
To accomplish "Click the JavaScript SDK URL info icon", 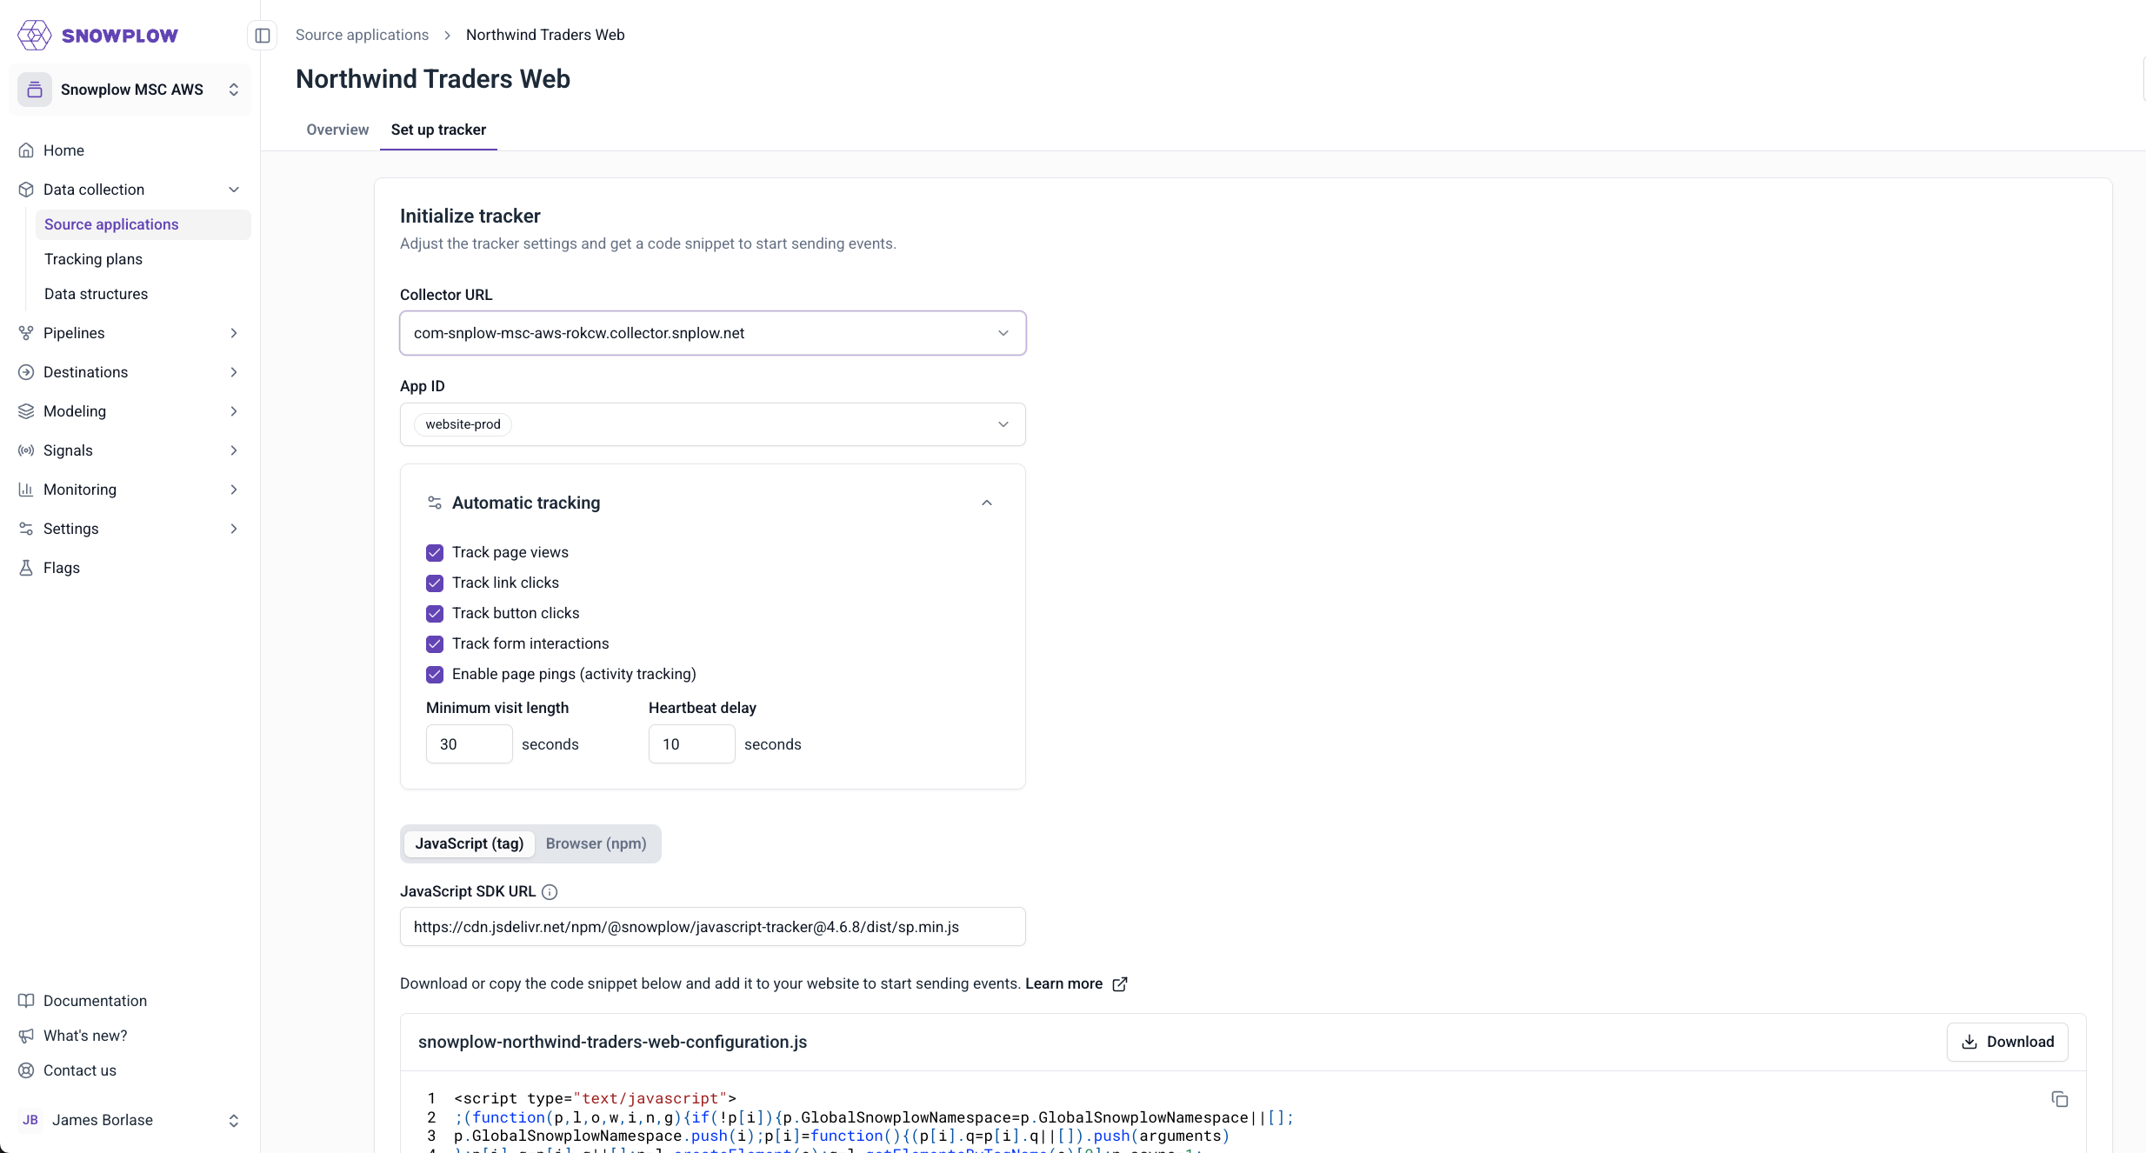I will coord(550,892).
